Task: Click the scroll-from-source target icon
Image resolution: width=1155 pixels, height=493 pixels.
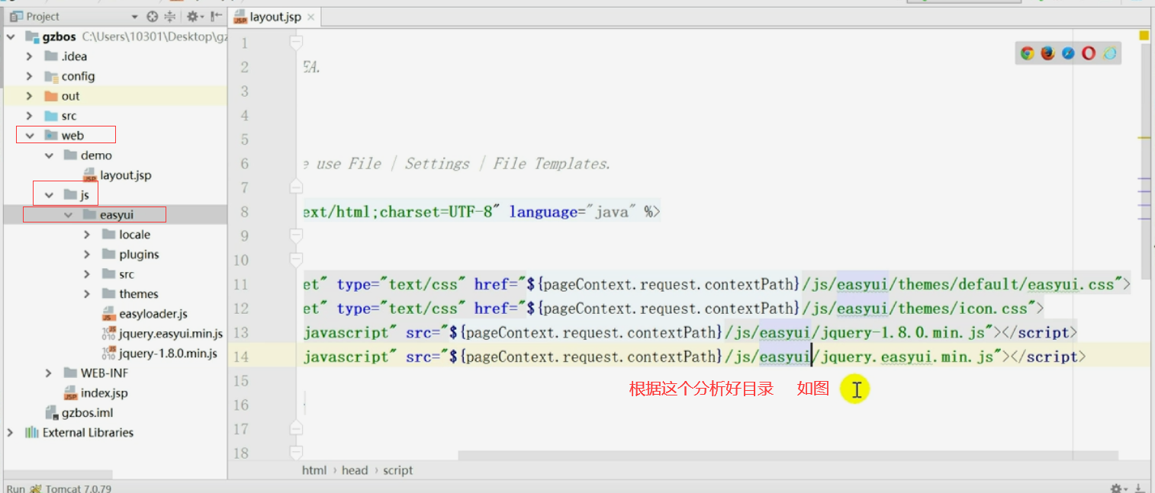Action: 152,16
